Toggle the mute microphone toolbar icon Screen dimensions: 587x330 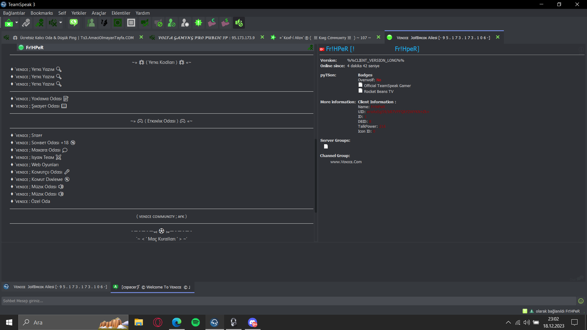39,23
